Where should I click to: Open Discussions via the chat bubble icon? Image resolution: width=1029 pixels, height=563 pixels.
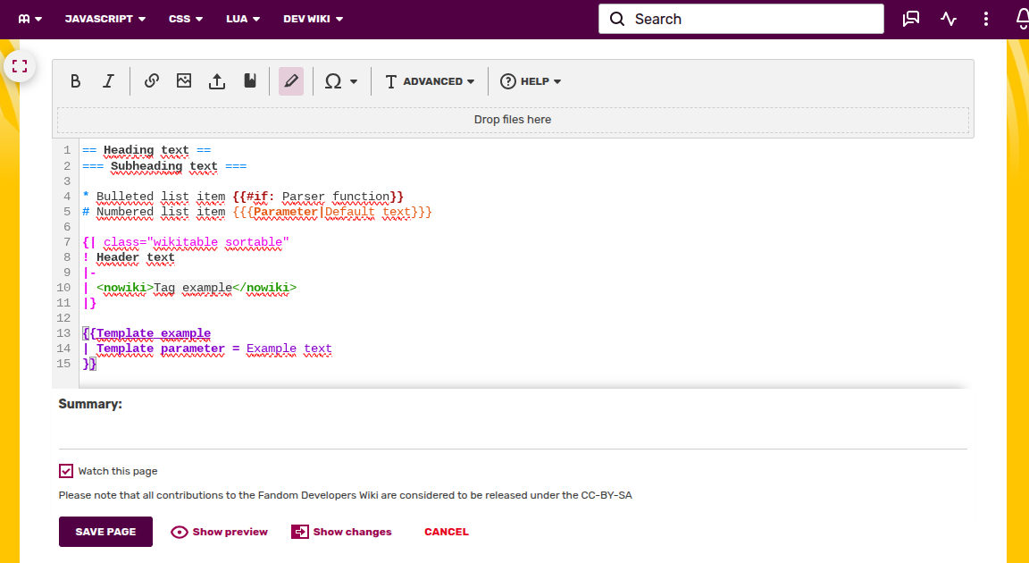tap(910, 18)
